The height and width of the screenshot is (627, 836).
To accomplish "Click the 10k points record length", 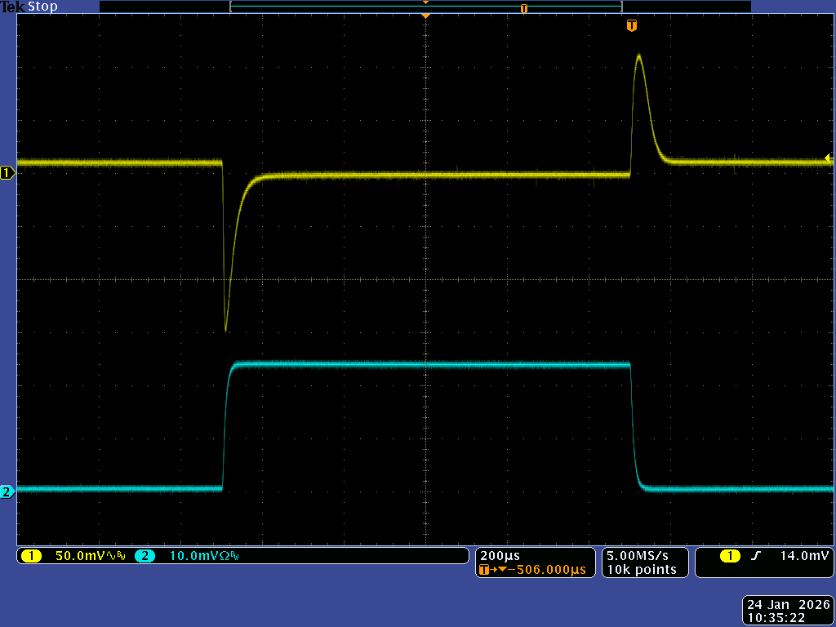I will (x=642, y=569).
